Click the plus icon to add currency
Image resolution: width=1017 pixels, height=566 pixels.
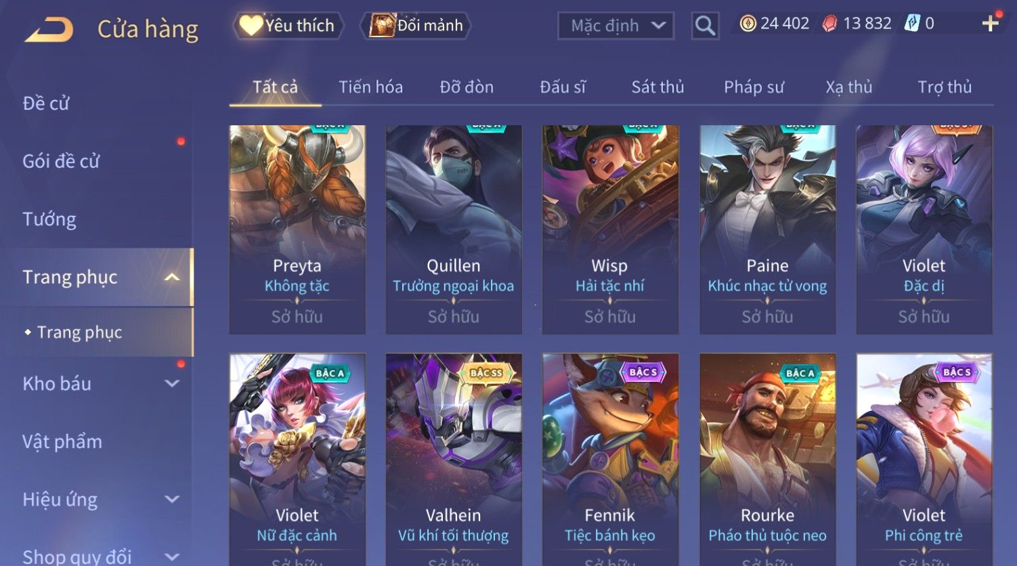[x=991, y=24]
